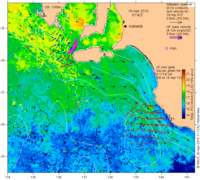Click the Argo float marker near 39.3°S 139.5°E

(149, 165)
